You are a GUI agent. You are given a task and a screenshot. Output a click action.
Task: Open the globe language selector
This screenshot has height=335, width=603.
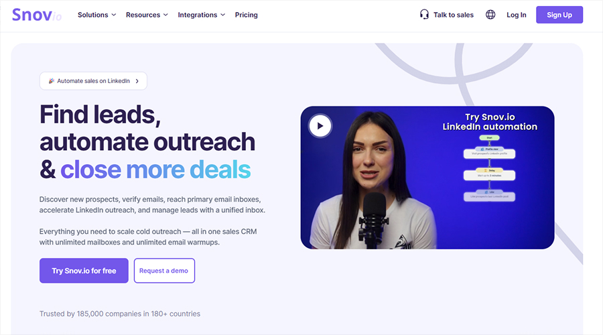click(490, 15)
